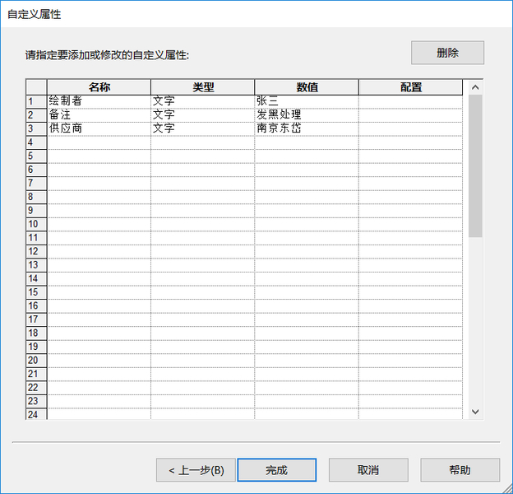Click the scroll down arrow of the table
This screenshot has height=494, width=513.
475,412
